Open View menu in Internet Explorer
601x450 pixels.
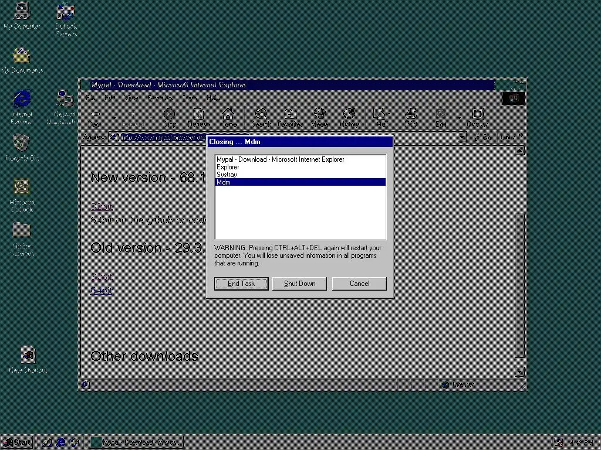tap(131, 98)
